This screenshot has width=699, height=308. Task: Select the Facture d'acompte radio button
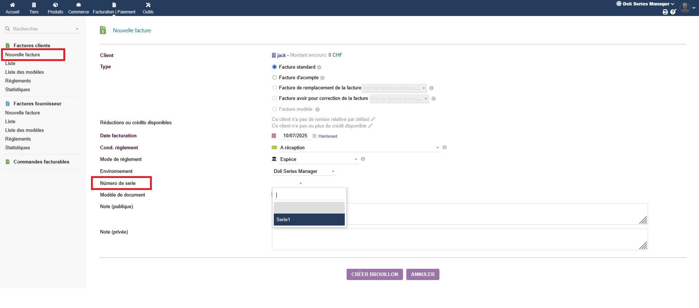pos(275,77)
